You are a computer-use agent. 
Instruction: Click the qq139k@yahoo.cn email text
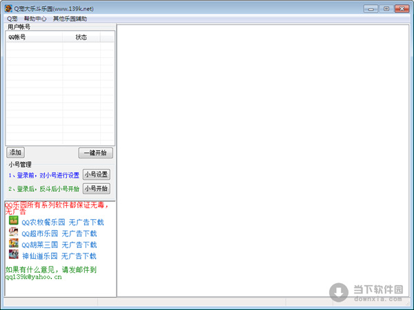click(34, 277)
